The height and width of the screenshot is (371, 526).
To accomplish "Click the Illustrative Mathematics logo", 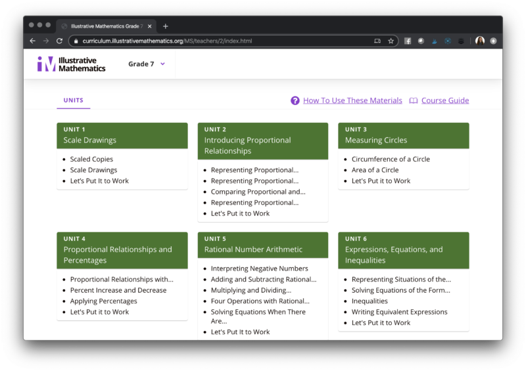I will [x=71, y=64].
